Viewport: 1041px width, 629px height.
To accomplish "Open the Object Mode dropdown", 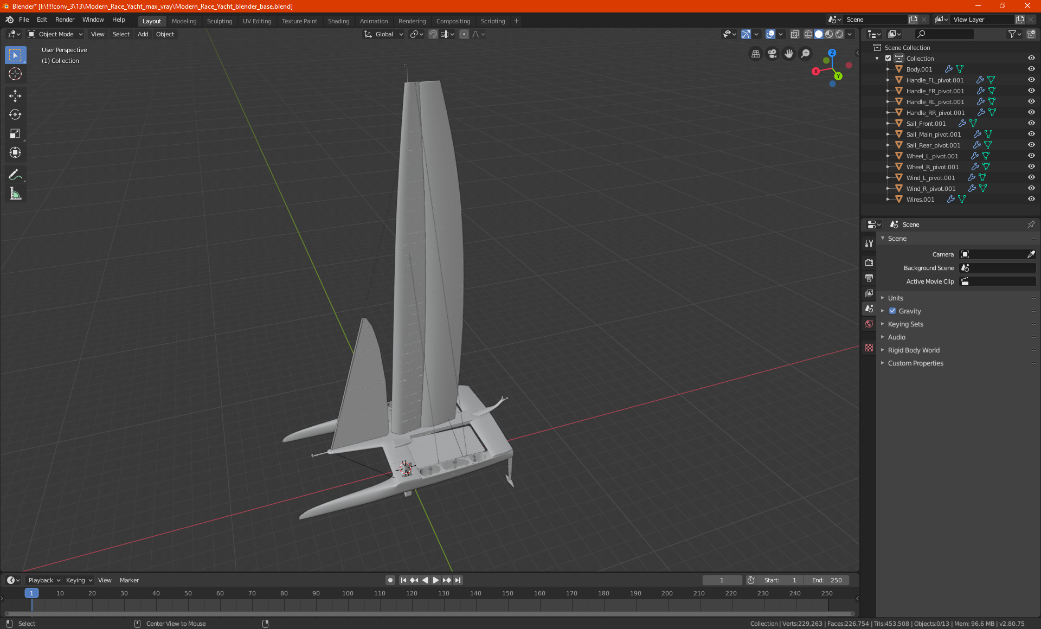I will pos(55,34).
